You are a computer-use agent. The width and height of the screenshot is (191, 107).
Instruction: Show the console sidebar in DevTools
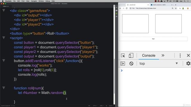123,63
